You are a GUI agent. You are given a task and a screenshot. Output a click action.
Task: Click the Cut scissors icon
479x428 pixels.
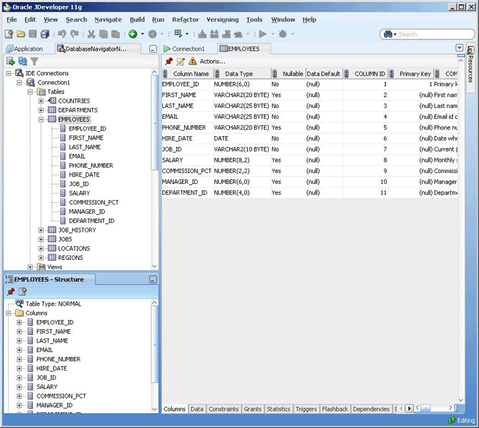[91, 34]
